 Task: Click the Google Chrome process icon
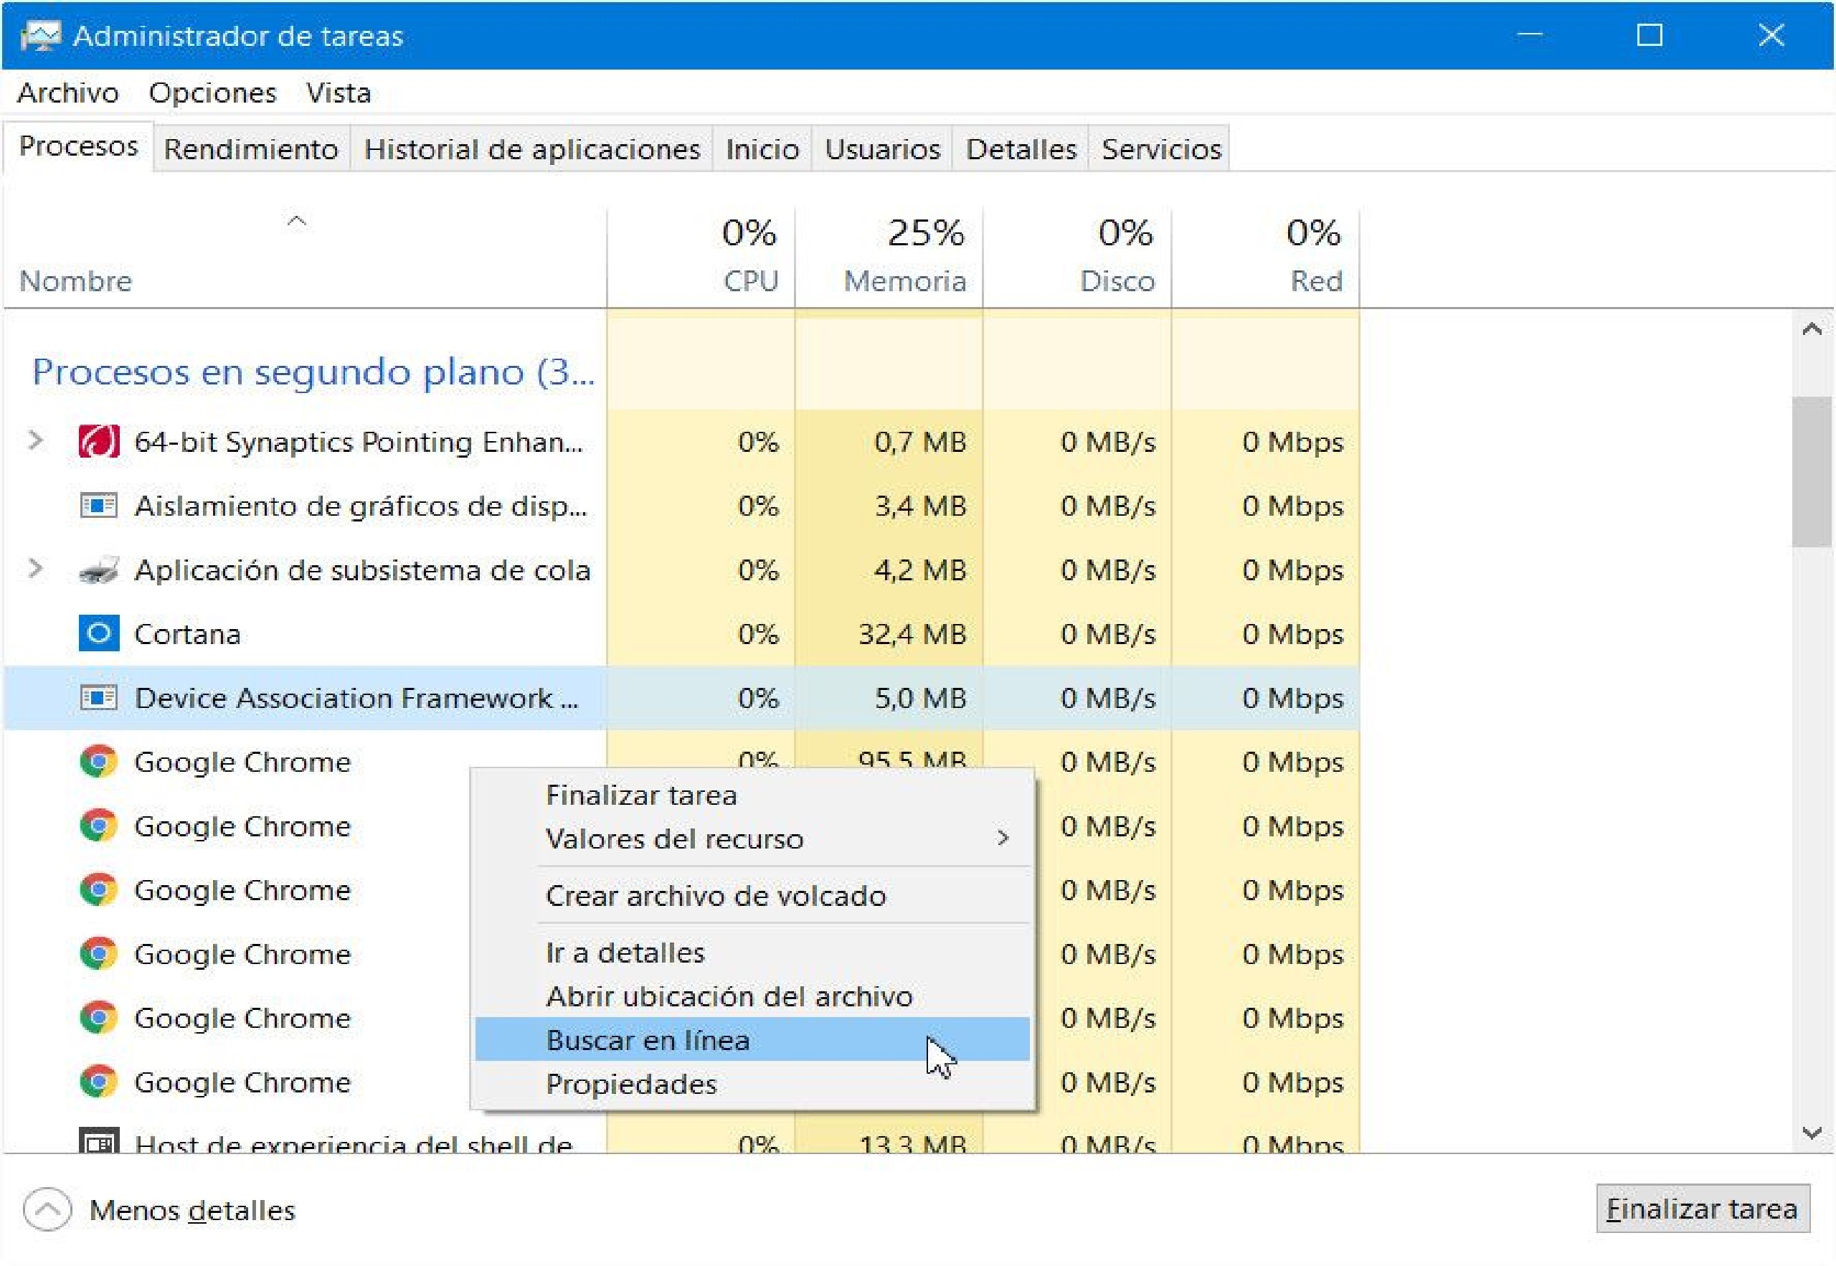click(x=98, y=762)
